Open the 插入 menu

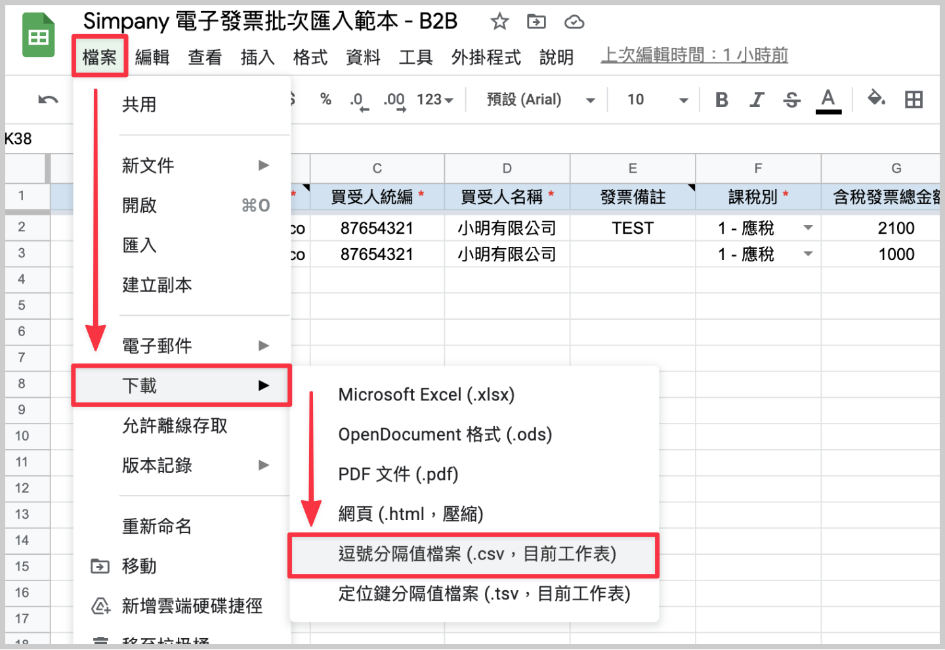tap(257, 57)
